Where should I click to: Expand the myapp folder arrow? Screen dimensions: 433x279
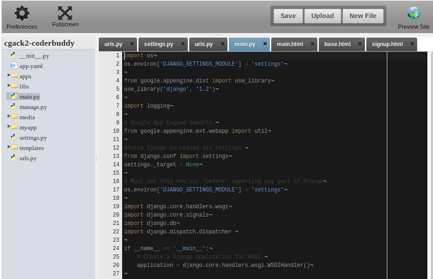point(9,126)
